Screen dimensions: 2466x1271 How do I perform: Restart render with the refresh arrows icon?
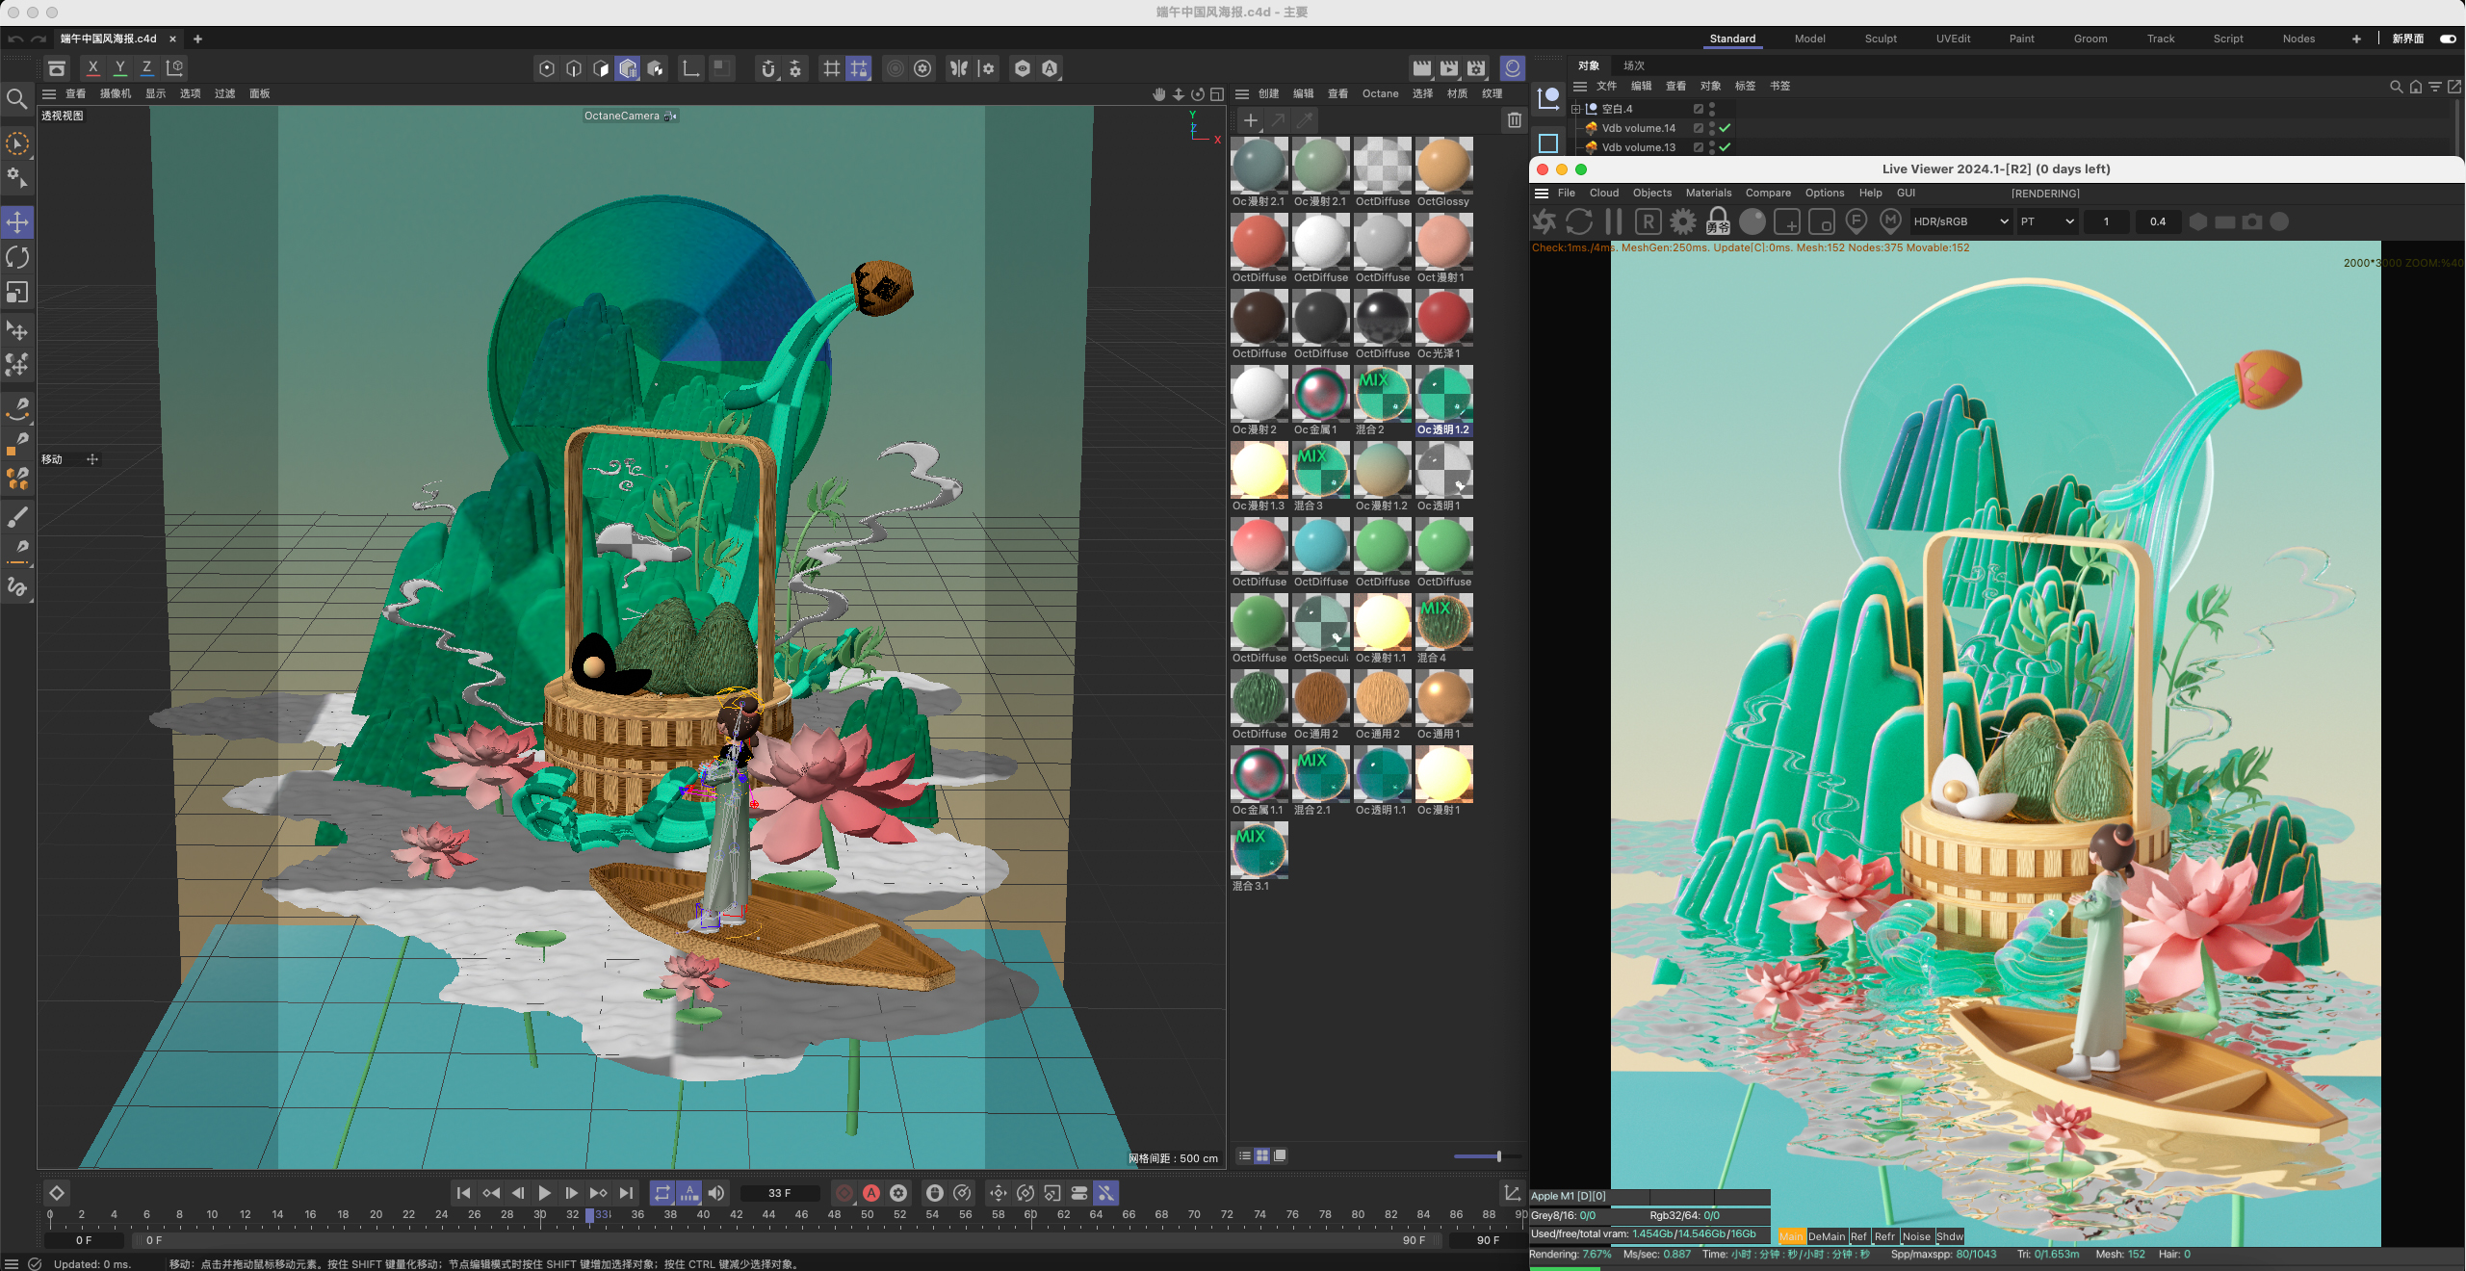[x=1579, y=221]
